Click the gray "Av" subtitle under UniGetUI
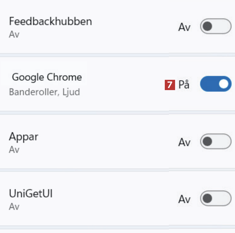235x233 pixels. (14, 207)
